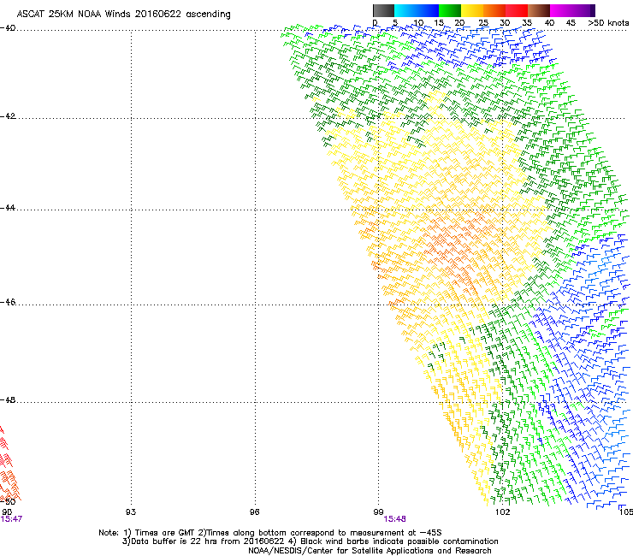The width and height of the screenshot is (633, 556).
Task: Click the longitude label 99
Action: click(x=378, y=512)
